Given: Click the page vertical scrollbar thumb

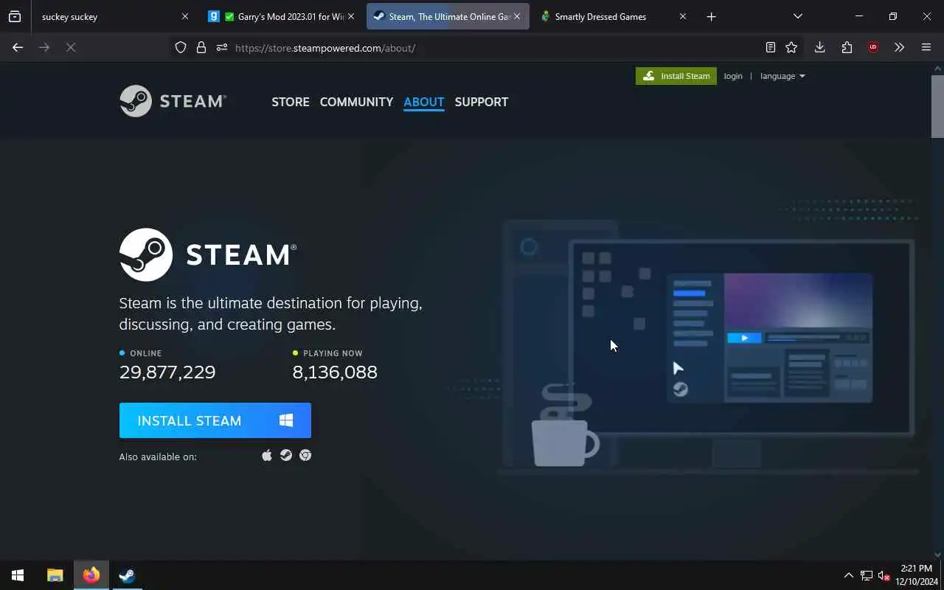Looking at the screenshot, I should point(937,105).
